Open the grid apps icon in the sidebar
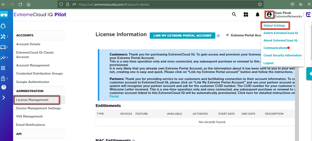 [x=3, y=68]
